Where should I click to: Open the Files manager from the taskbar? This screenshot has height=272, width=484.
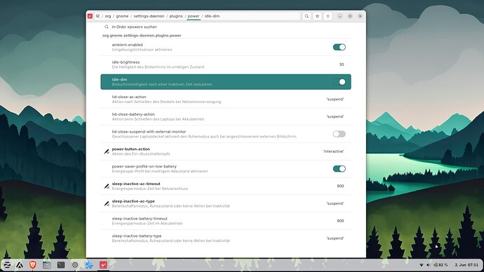[47, 264]
